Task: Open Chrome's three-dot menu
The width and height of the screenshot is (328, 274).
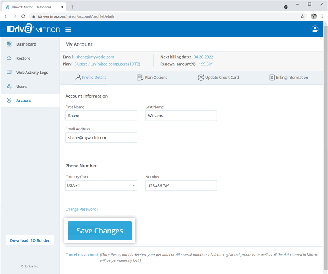Action: [322, 16]
